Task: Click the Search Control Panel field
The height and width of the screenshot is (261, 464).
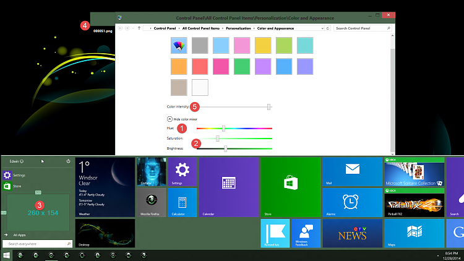Action: pyautogui.click(x=363, y=28)
